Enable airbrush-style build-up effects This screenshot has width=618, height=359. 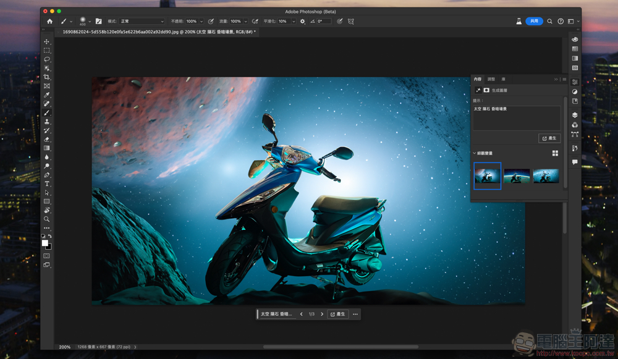click(255, 21)
